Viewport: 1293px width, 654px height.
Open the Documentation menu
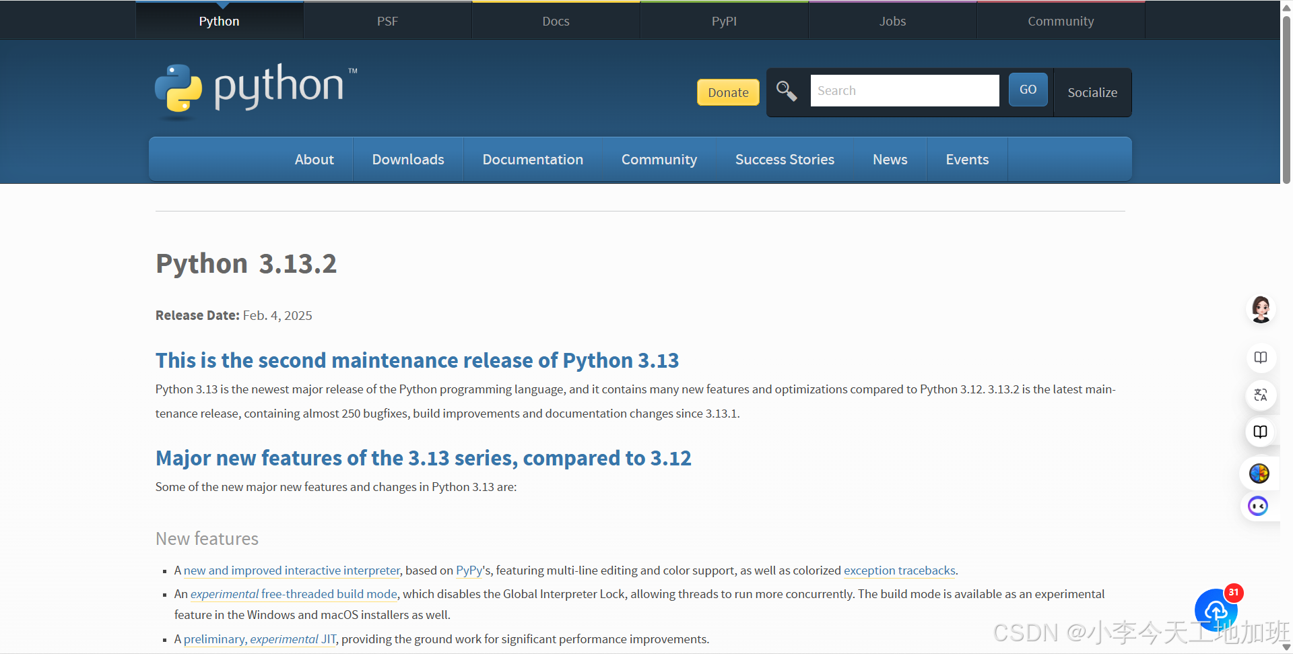(533, 160)
